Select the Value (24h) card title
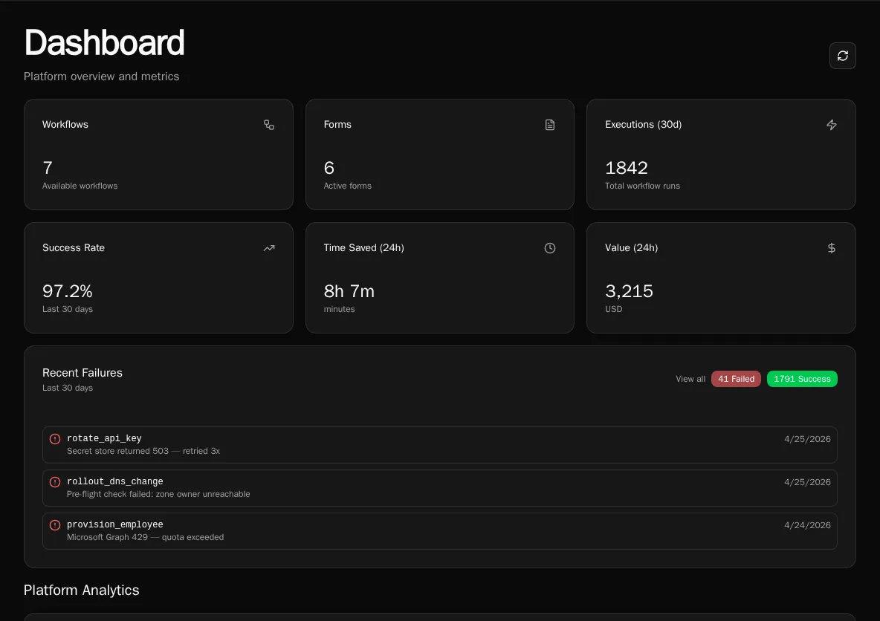 (631, 248)
